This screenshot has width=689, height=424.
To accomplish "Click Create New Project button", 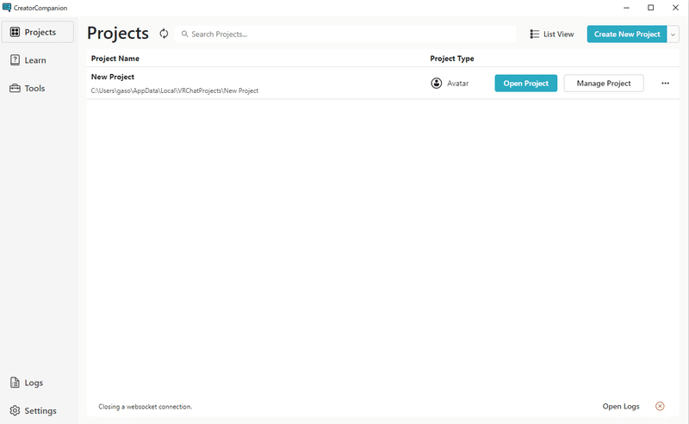I will [x=627, y=34].
